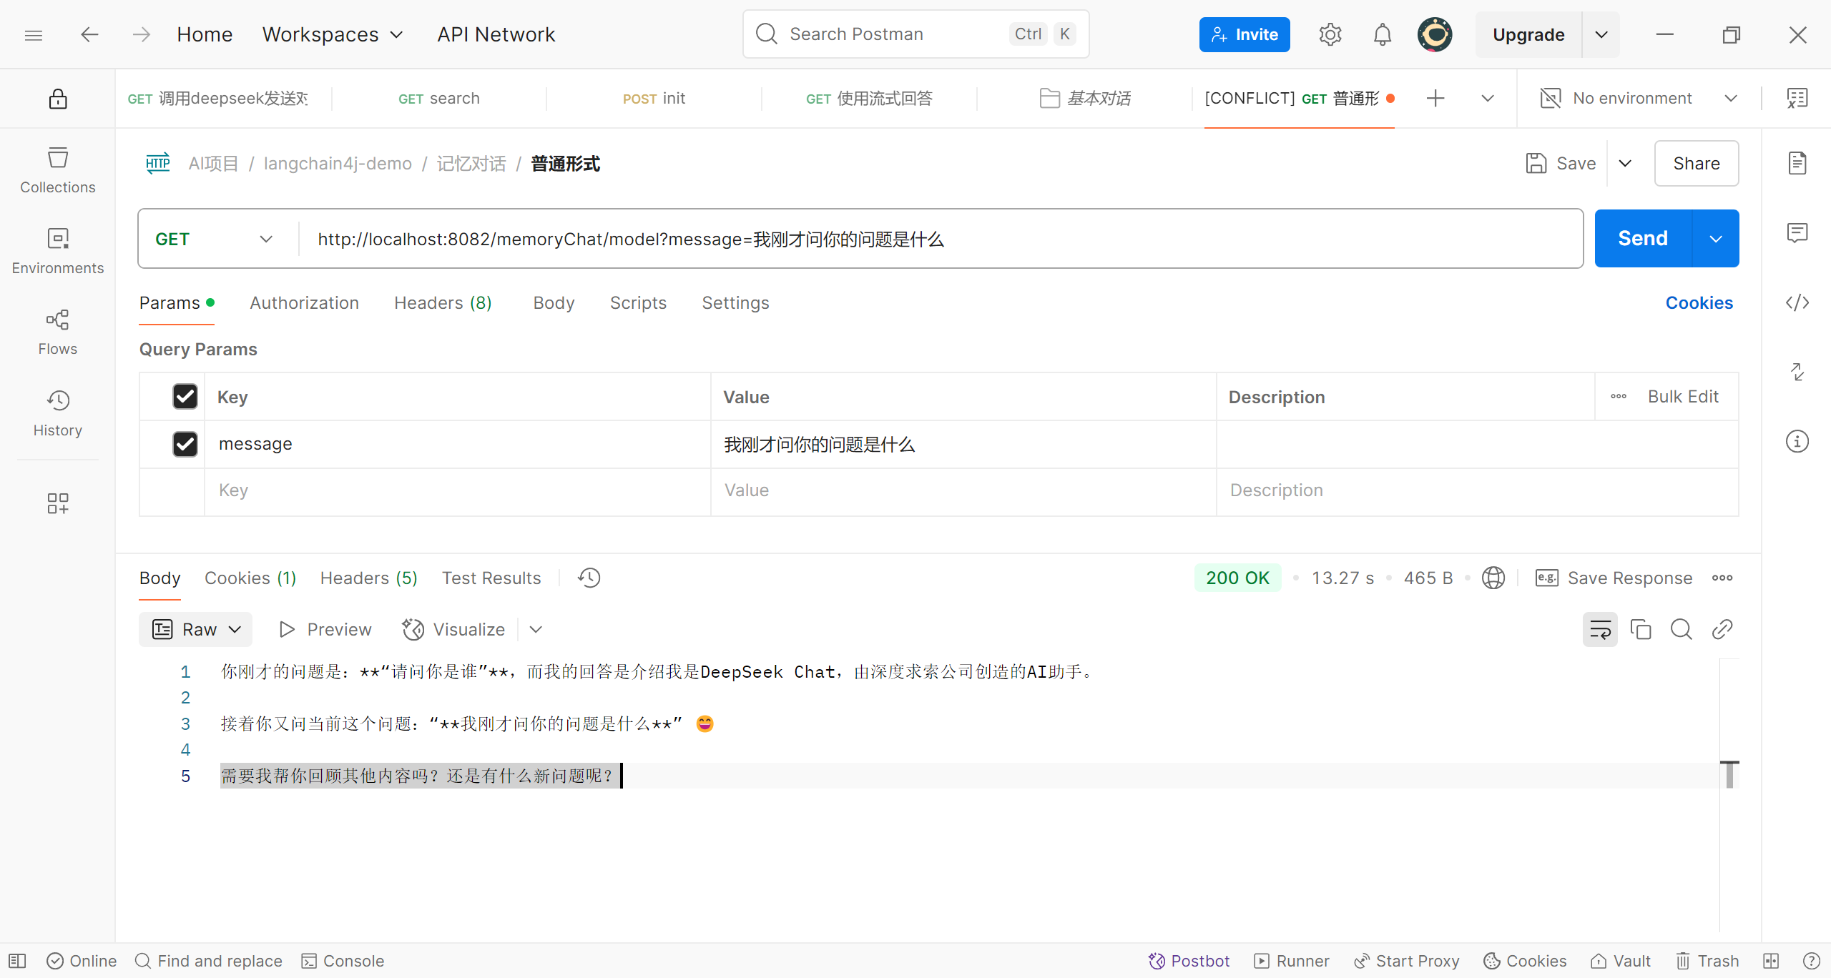Open the Collections sidebar panel
This screenshot has height=978, width=1831.
coord(57,170)
